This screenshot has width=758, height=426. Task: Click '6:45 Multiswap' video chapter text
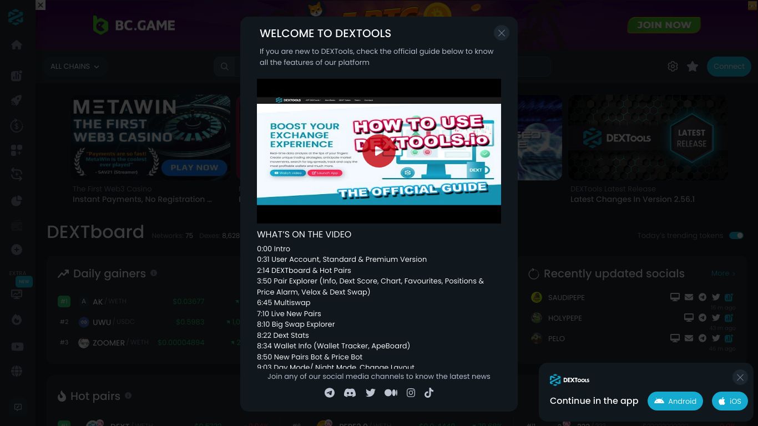(284, 303)
